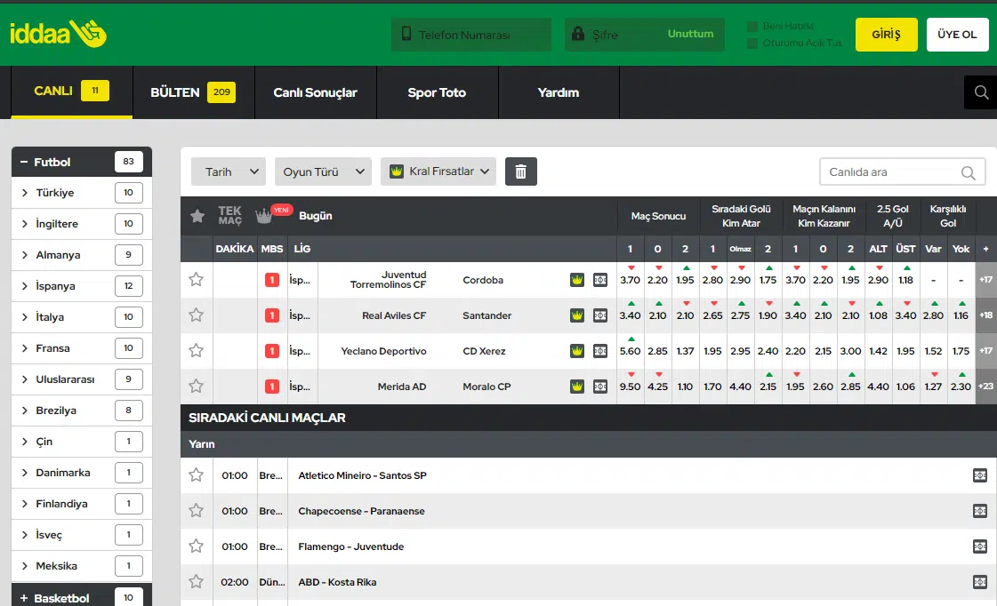
Task: Open pitch tracker for Merida AD match
Action: coord(599,387)
